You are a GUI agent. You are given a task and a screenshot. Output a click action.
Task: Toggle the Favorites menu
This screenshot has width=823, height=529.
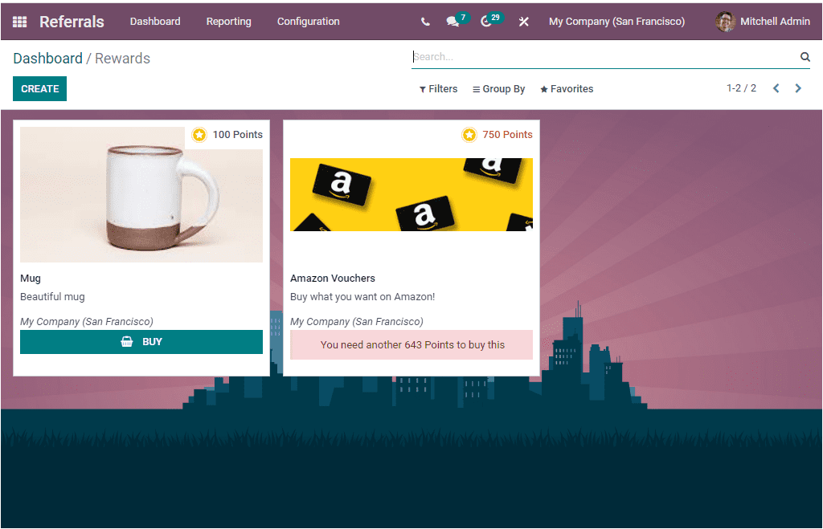pyautogui.click(x=567, y=88)
